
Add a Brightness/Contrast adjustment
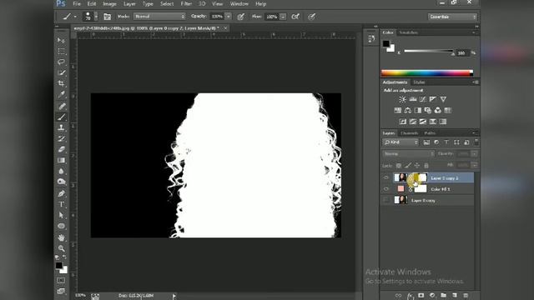tap(402, 99)
